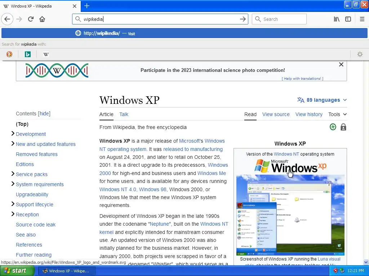Follow the Microsoft link in article
The height and width of the screenshot is (276, 369).
(189, 141)
